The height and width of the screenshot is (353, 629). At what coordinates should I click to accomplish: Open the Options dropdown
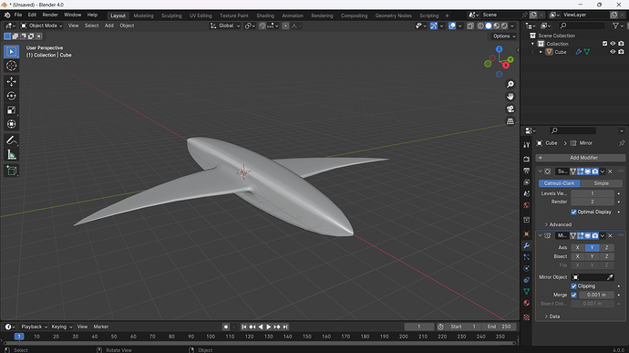504,36
